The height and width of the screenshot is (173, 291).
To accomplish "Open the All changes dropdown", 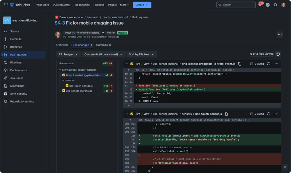I will click(x=68, y=54).
